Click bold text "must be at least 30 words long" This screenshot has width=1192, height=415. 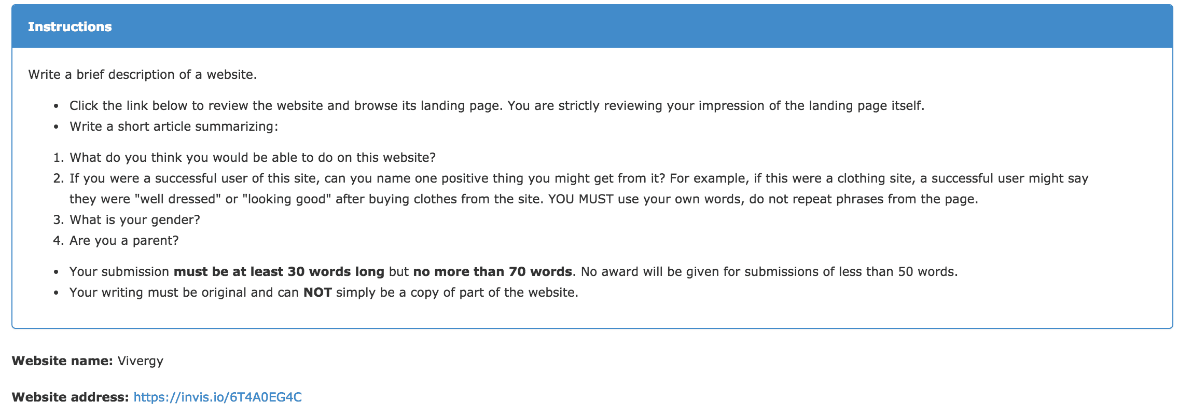click(279, 272)
